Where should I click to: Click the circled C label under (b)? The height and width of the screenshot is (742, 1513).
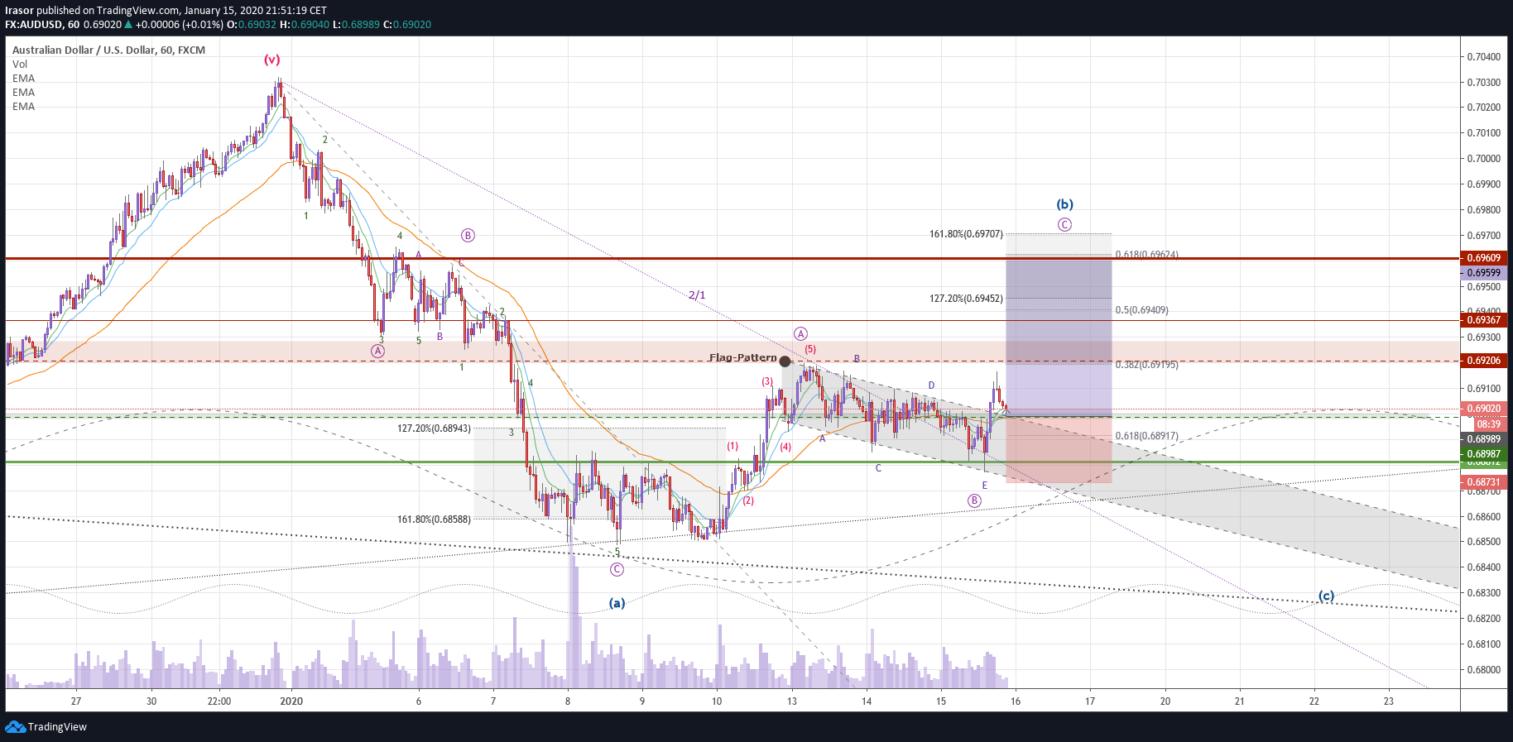point(1064,224)
